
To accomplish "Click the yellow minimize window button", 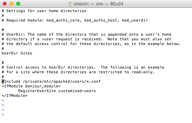I will coord(11,4).
